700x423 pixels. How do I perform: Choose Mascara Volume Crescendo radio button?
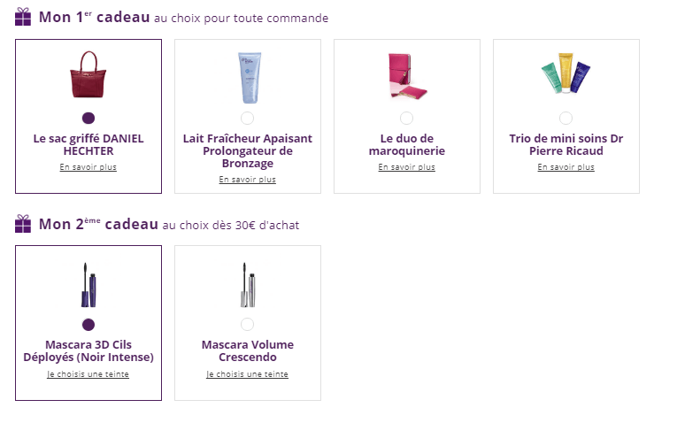[247, 325]
